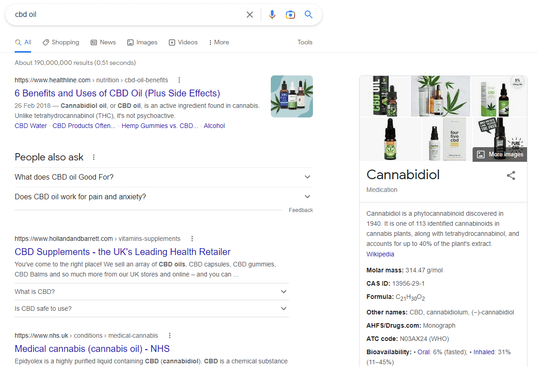Open the single black dropper bottle image
The height and width of the screenshot is (367, 538).
pyautogui.click(x=391, y=139)
